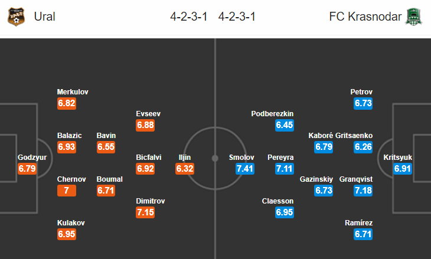Open player Podberezkin's name label
The height and width of the screenshot is (259, 431).
coord(272,114)
